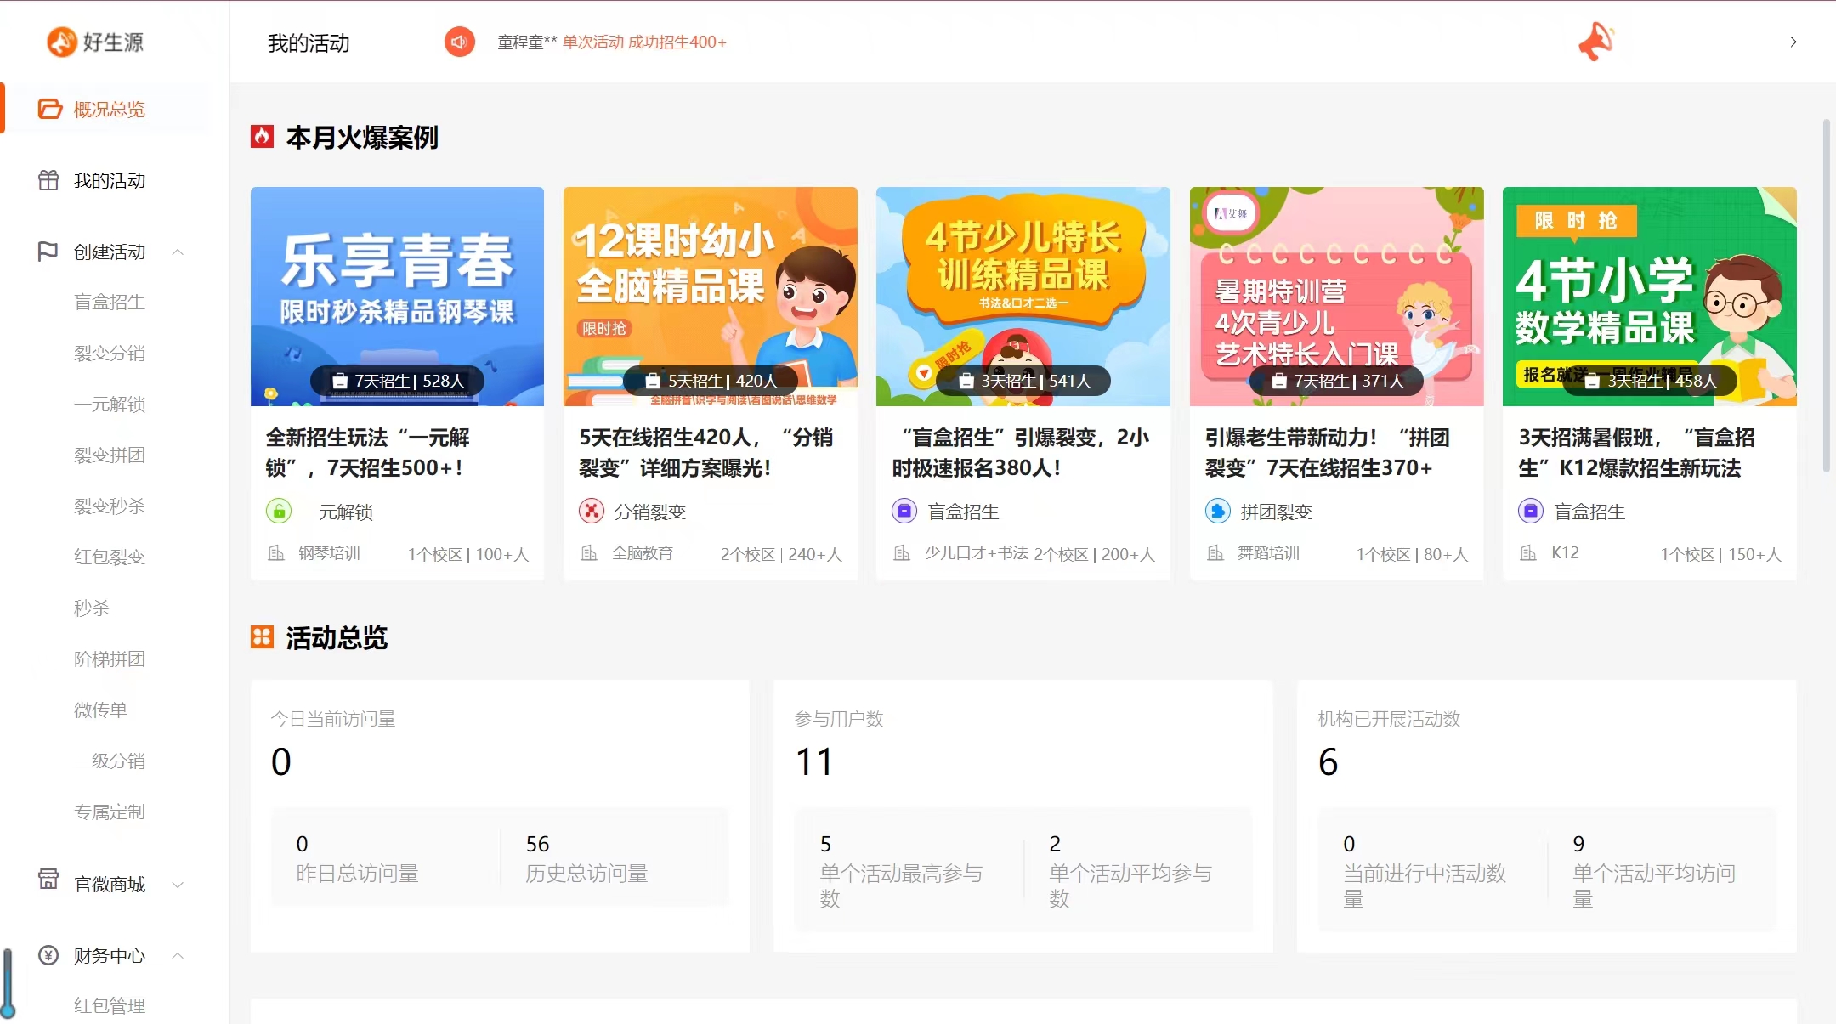
Task: Select 秒杀 in the sidebar
Action: pos(92,608)
